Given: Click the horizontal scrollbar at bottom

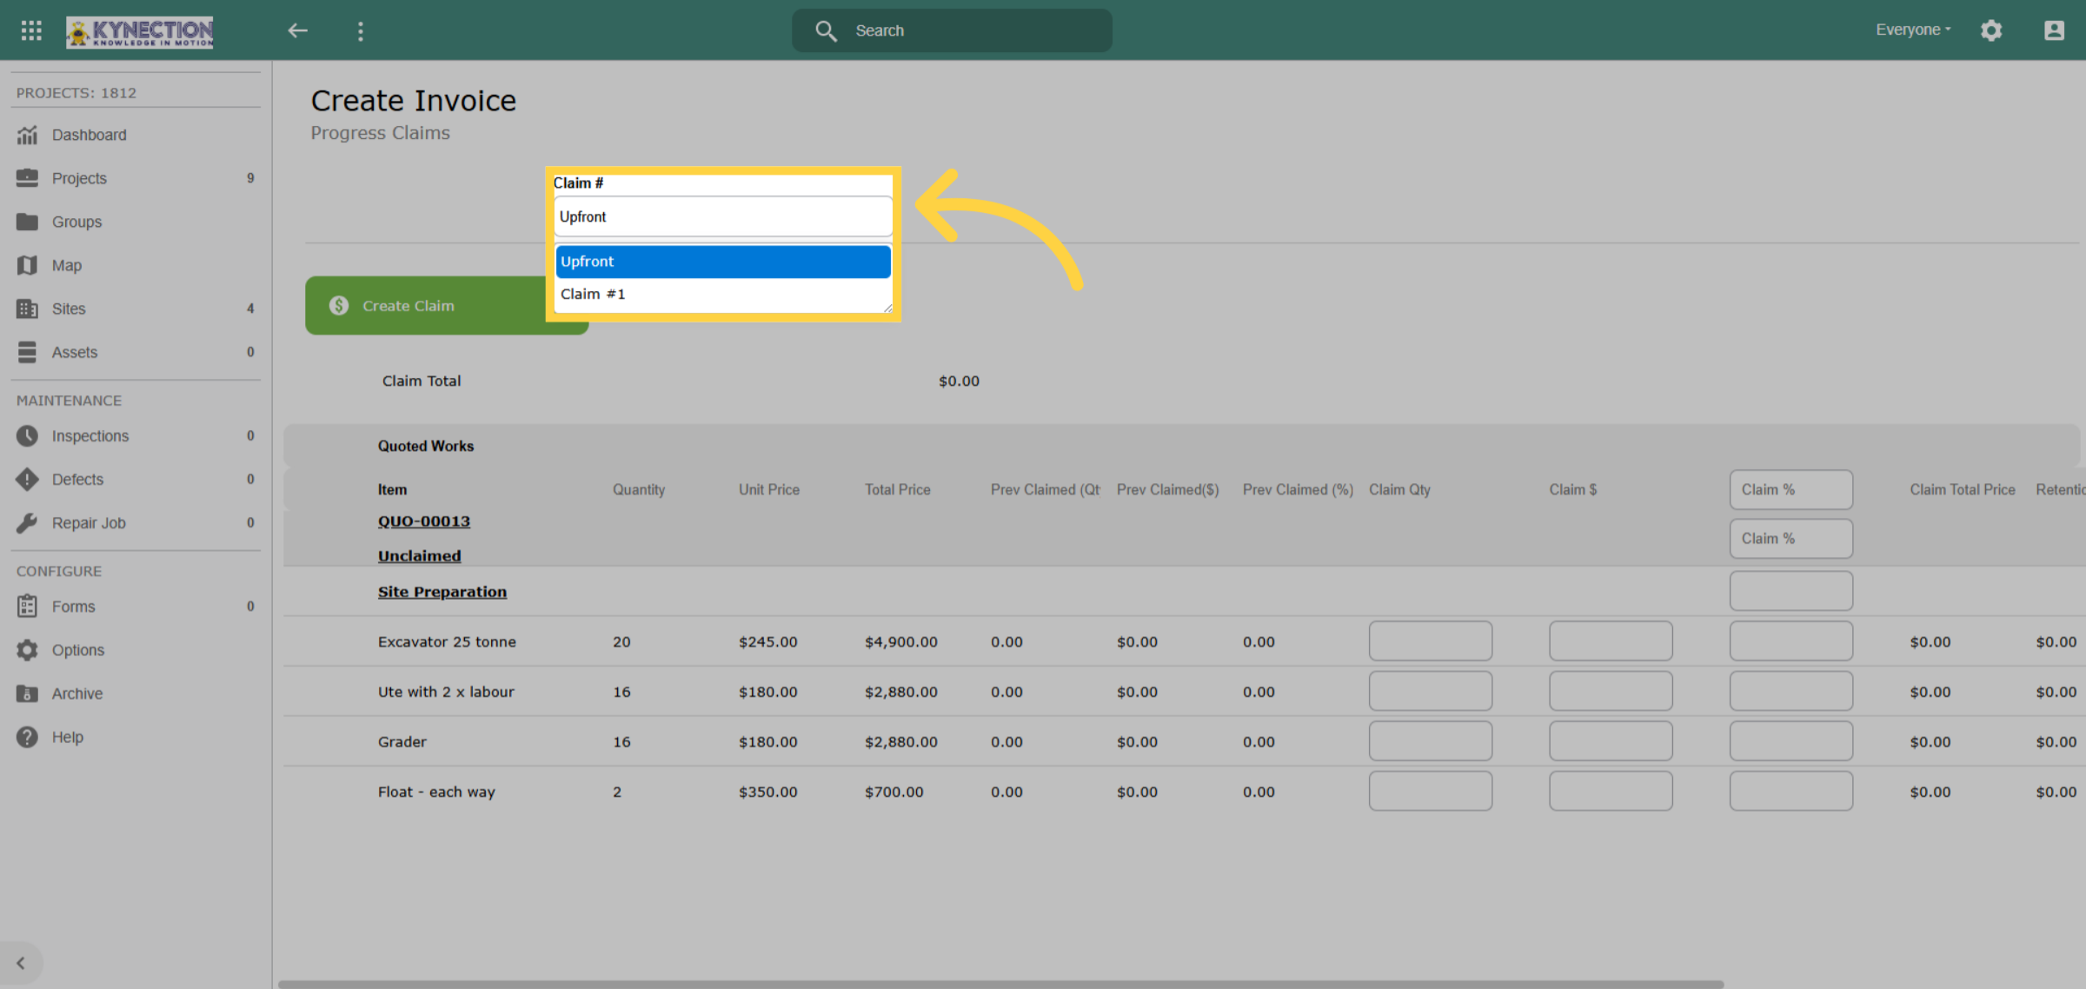Looking at the screenshot, I should pyautogui.click(x=1000, y=984).
